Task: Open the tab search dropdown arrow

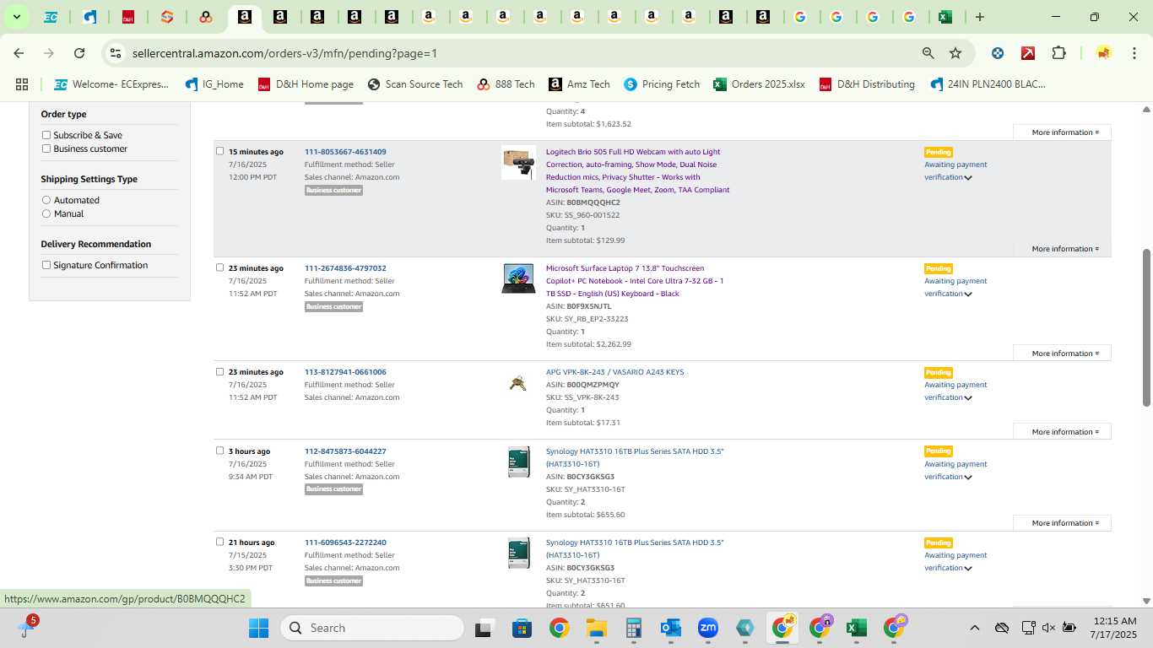Action: coord(16,17)
